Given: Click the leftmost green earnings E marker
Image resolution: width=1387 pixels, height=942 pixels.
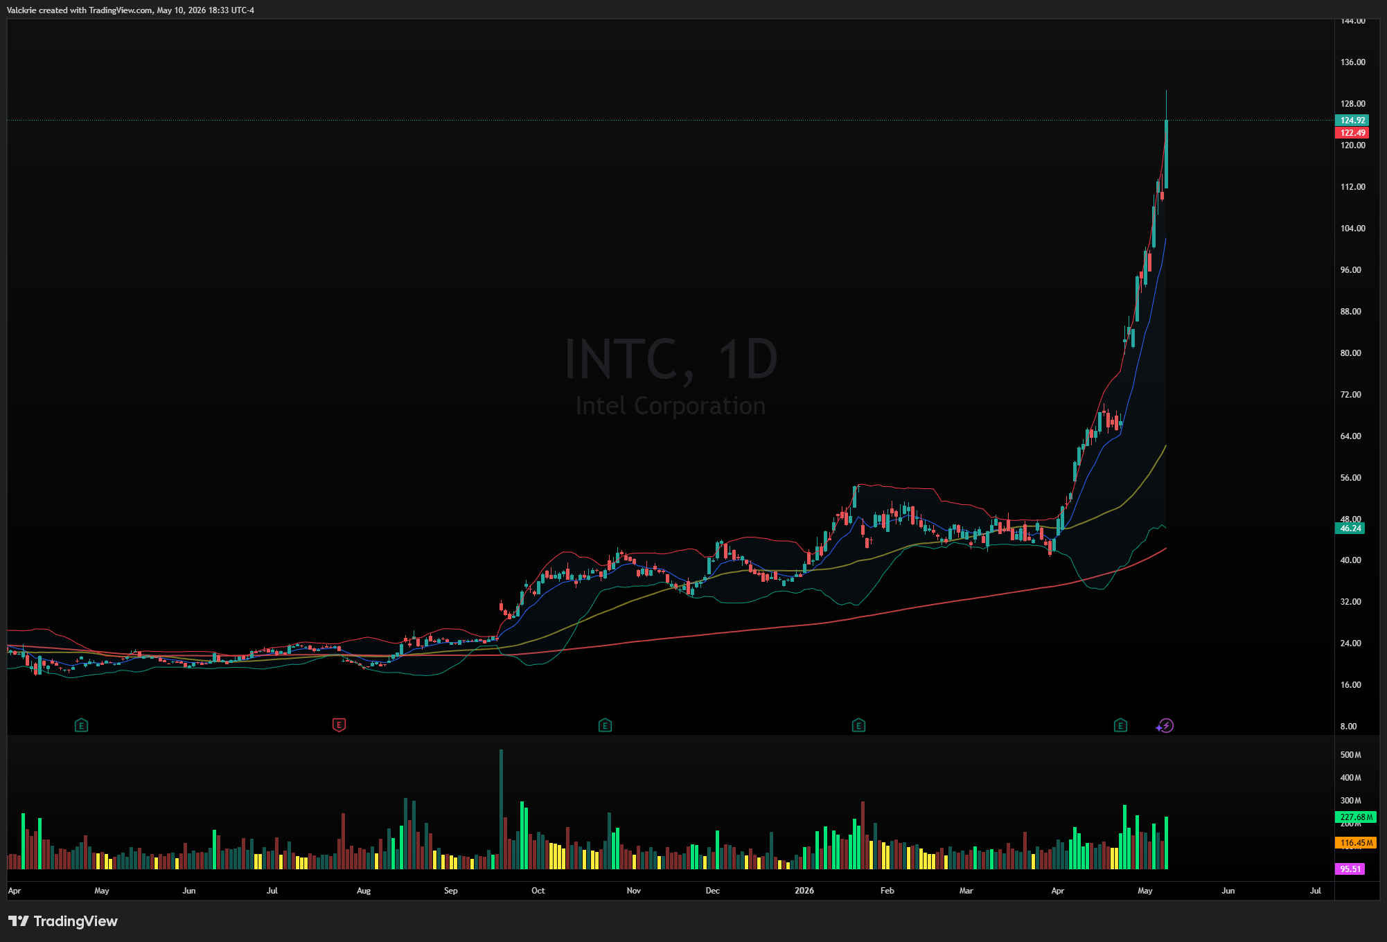Looking at the screenshot, I should pos(81,726).
